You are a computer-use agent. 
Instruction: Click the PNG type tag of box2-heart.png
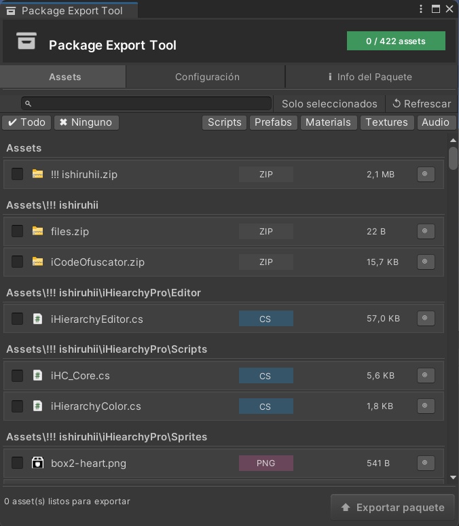pos(266,463)
